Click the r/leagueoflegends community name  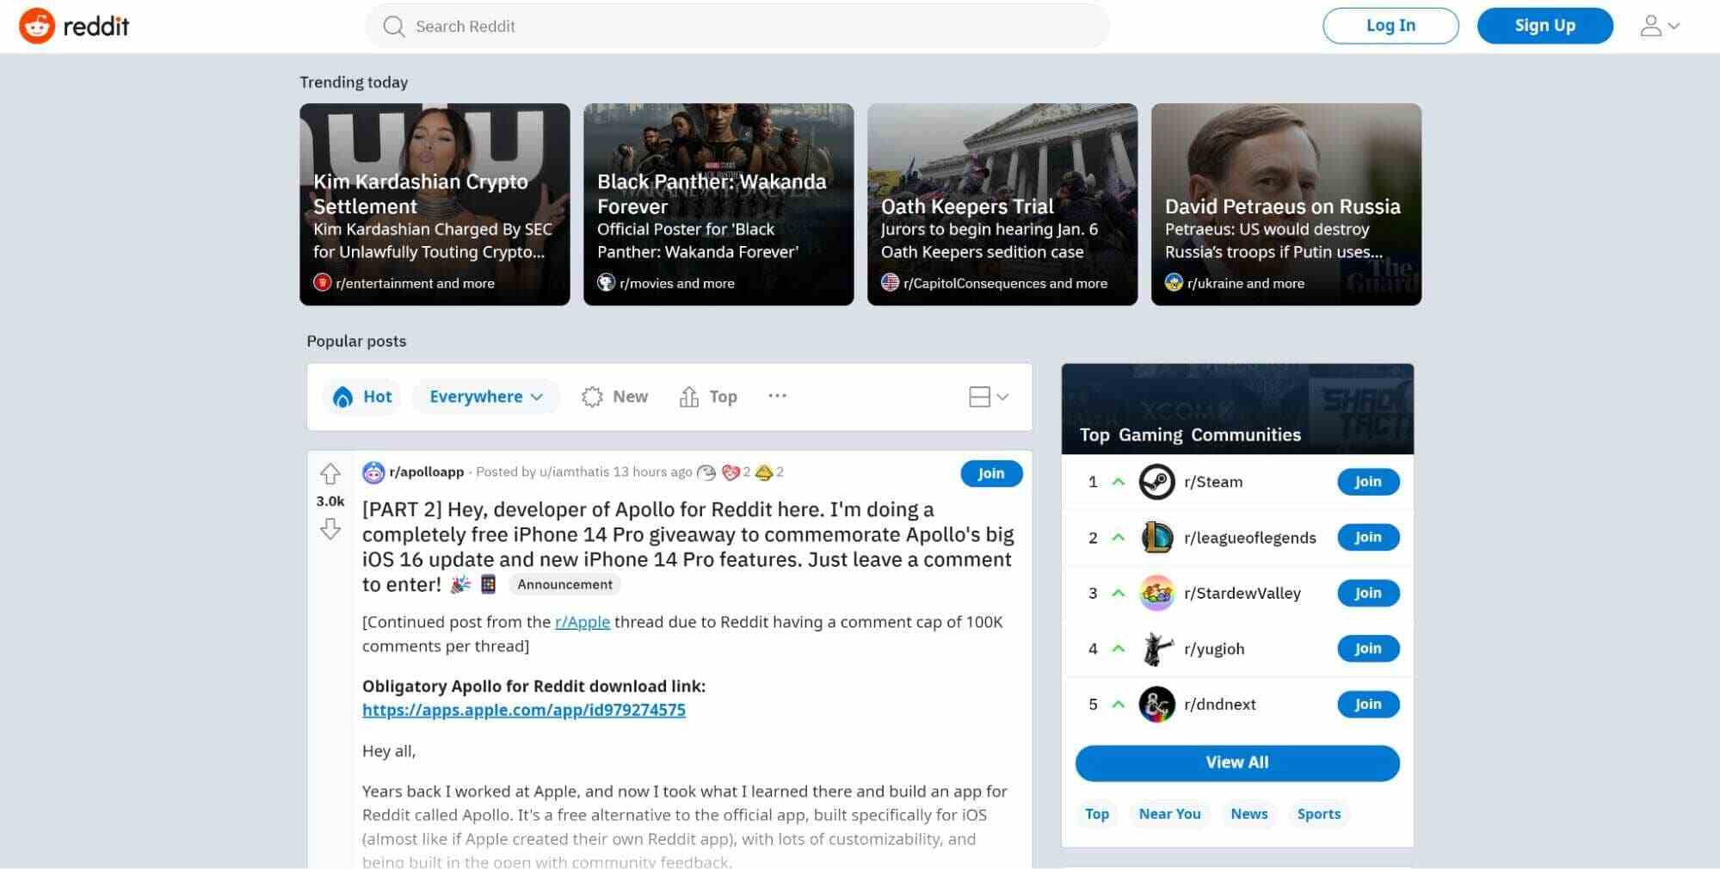click(1250, 538)
